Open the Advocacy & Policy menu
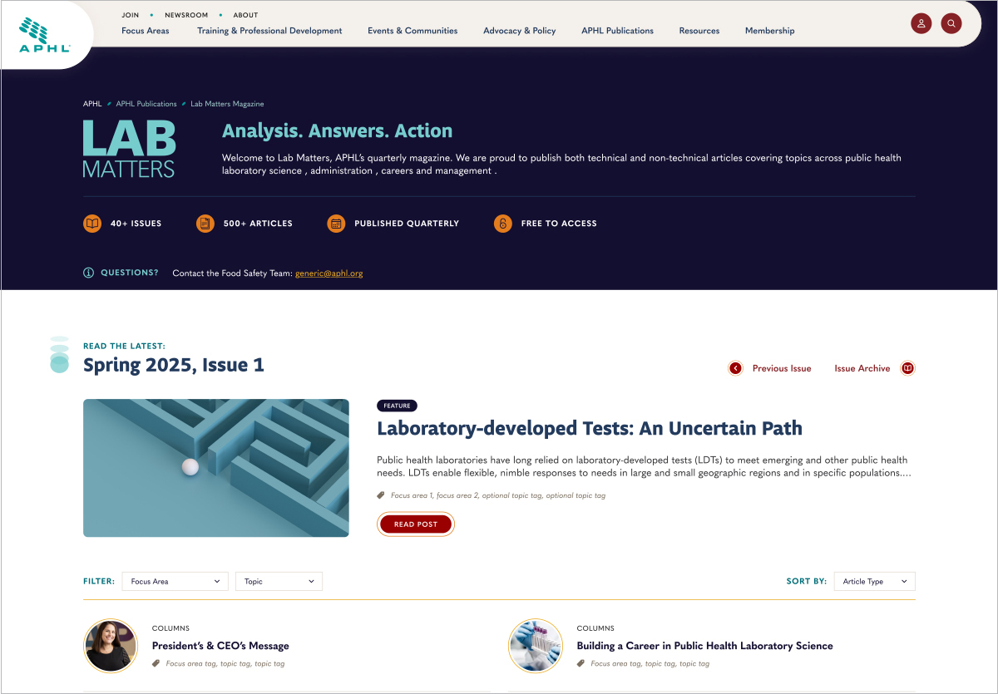 pos(520,31)
